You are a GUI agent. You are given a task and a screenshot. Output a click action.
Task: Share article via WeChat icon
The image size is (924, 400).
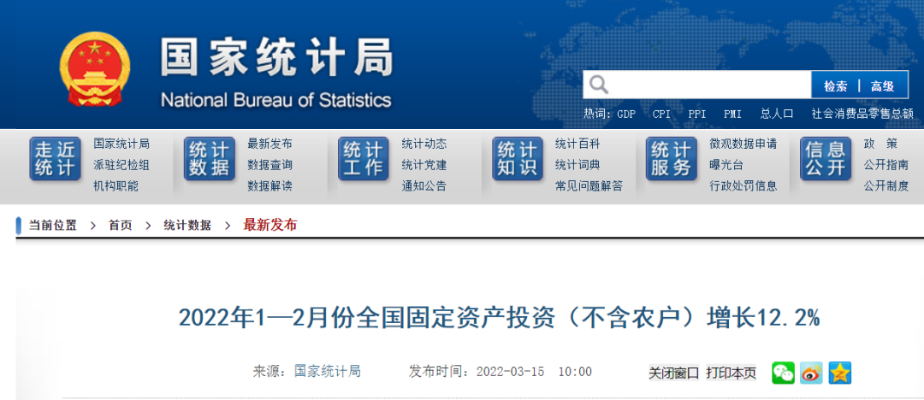783,373
